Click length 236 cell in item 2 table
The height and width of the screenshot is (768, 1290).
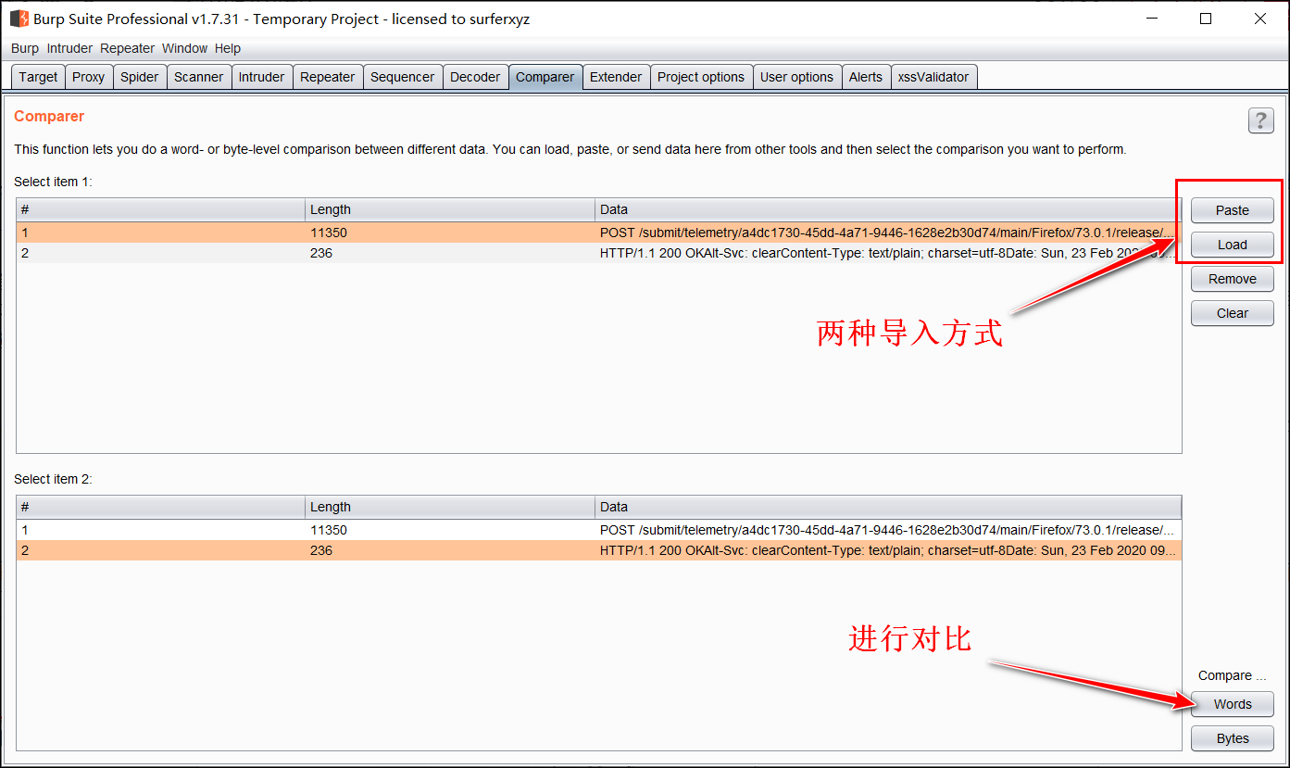point(450,550)
